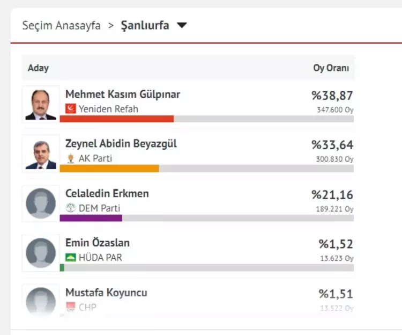Image resolution: width=402 pixels, height=335 pixels.
Task: Open Mehmet Kasım Gülpınar's photo
Action: coord(41,104)
